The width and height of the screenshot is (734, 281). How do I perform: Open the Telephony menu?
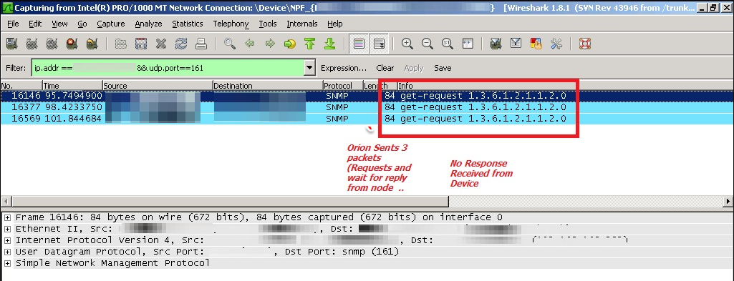tap(231, 24)
